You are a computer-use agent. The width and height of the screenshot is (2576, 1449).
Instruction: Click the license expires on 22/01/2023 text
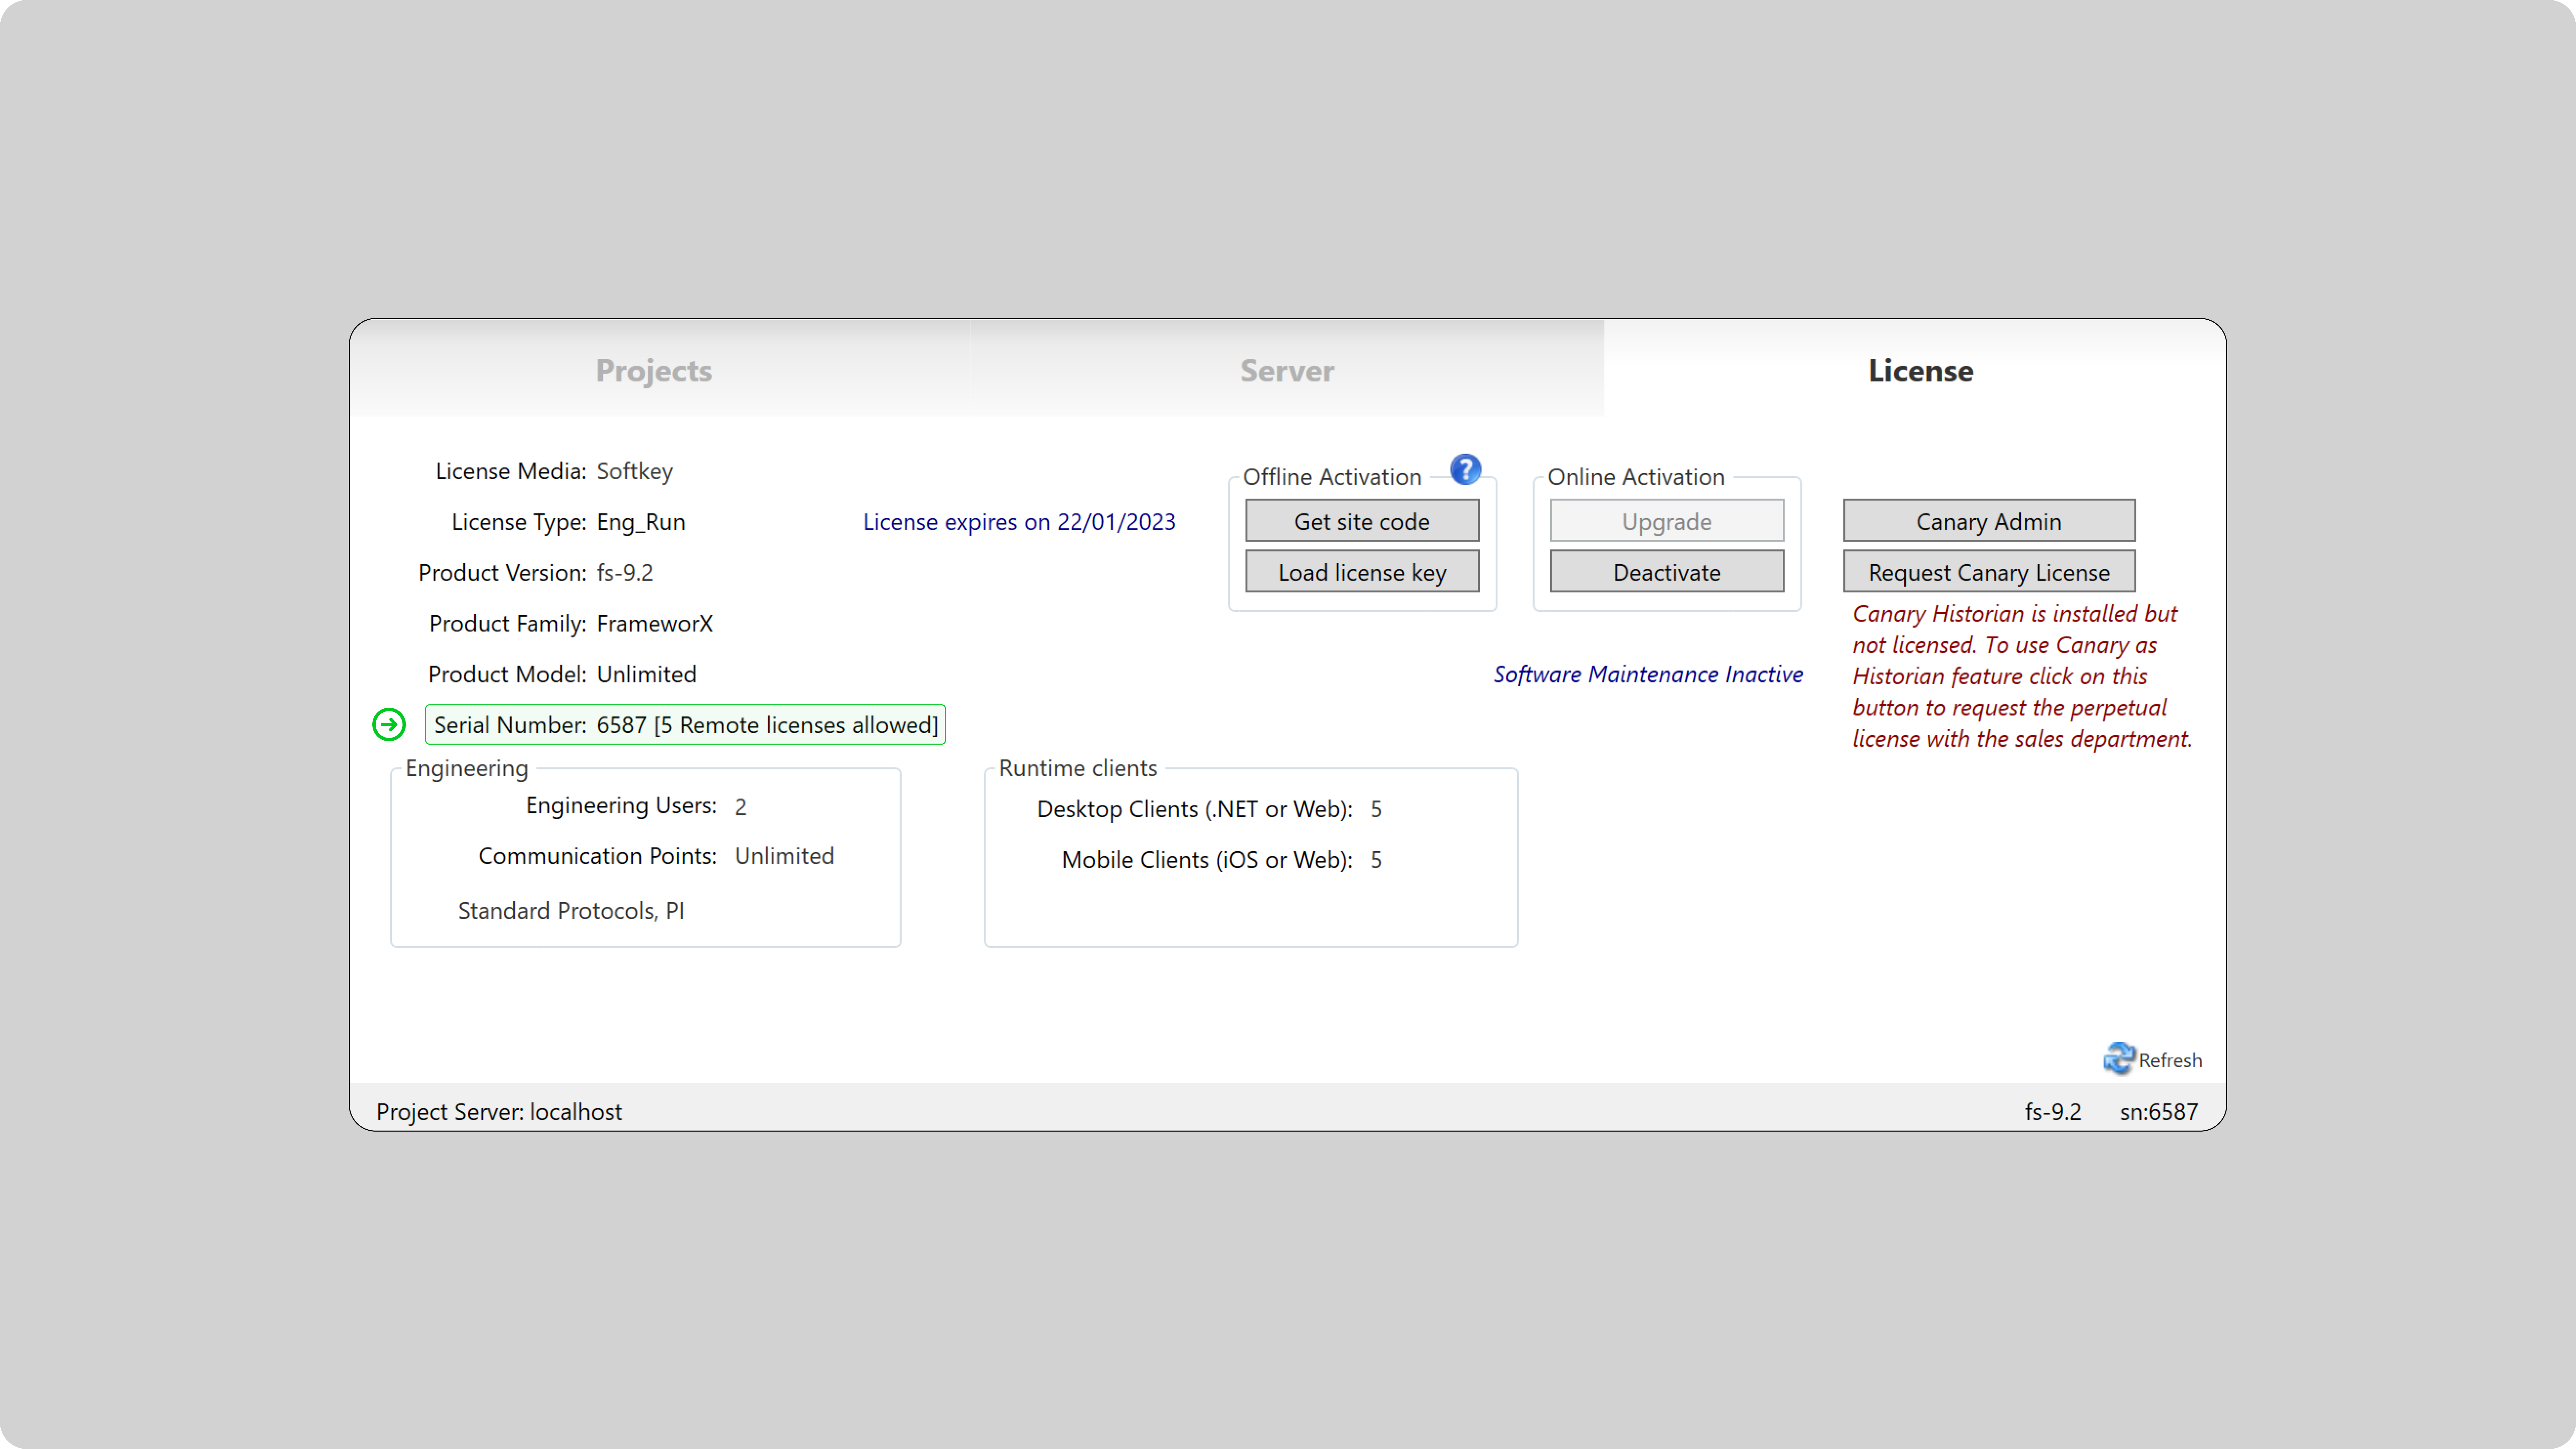tap(1019, 522)
